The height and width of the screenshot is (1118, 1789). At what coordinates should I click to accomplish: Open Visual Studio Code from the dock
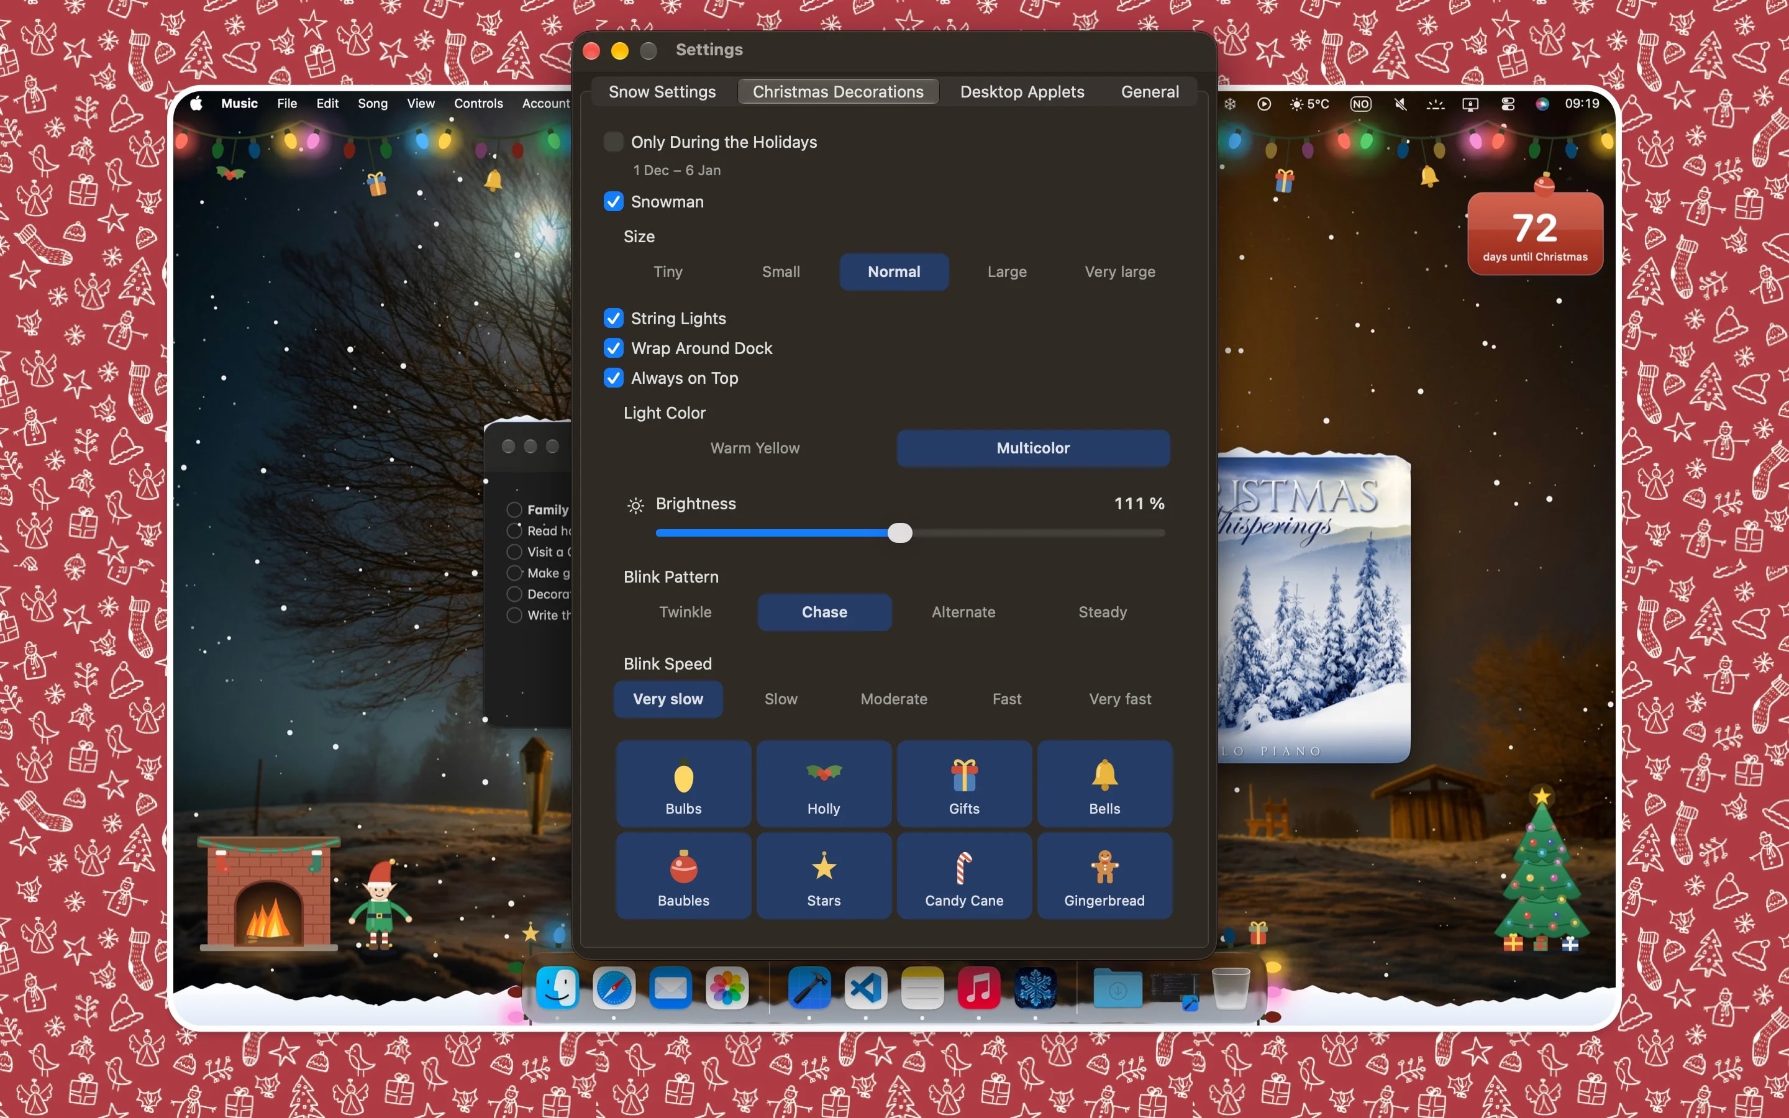866,987
